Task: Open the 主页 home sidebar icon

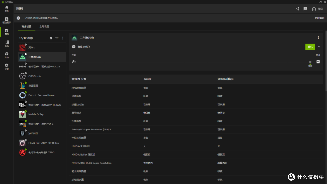Action: pyautogui.click(x=7, y=9)
